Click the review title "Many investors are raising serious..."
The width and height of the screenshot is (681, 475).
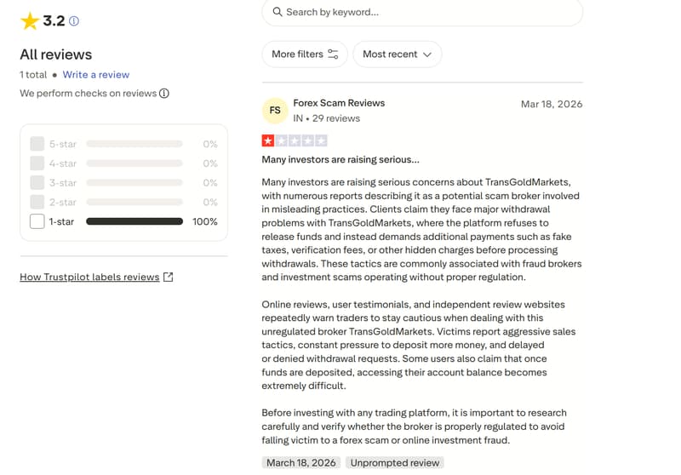(340, 160)
